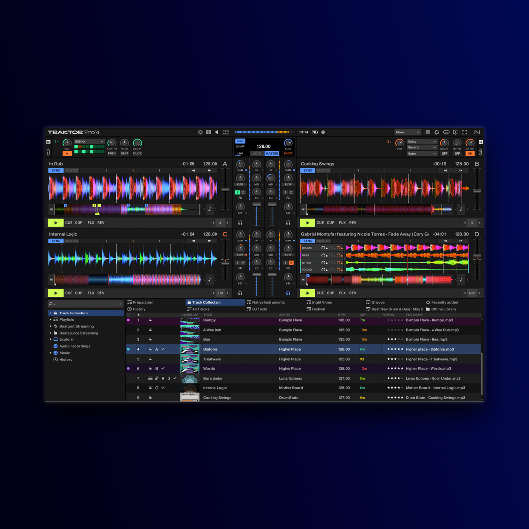The image size is (529, 529).
Task: Open the 909 Kit selection dropdown
Action: tap(89, 142)
